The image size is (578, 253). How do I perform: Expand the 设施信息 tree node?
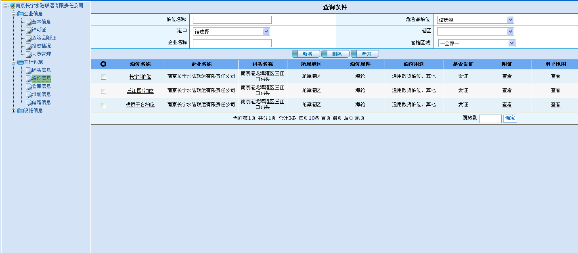coord(14,111)
